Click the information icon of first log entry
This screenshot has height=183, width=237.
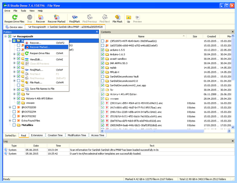point(6,150)
